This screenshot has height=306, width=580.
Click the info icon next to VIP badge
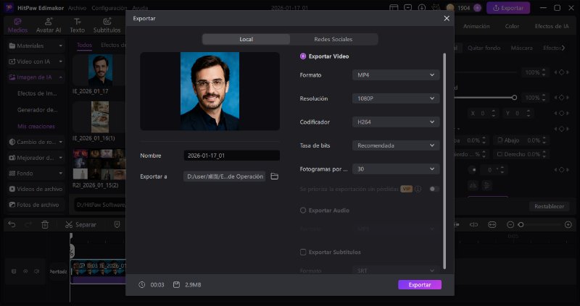418,189
